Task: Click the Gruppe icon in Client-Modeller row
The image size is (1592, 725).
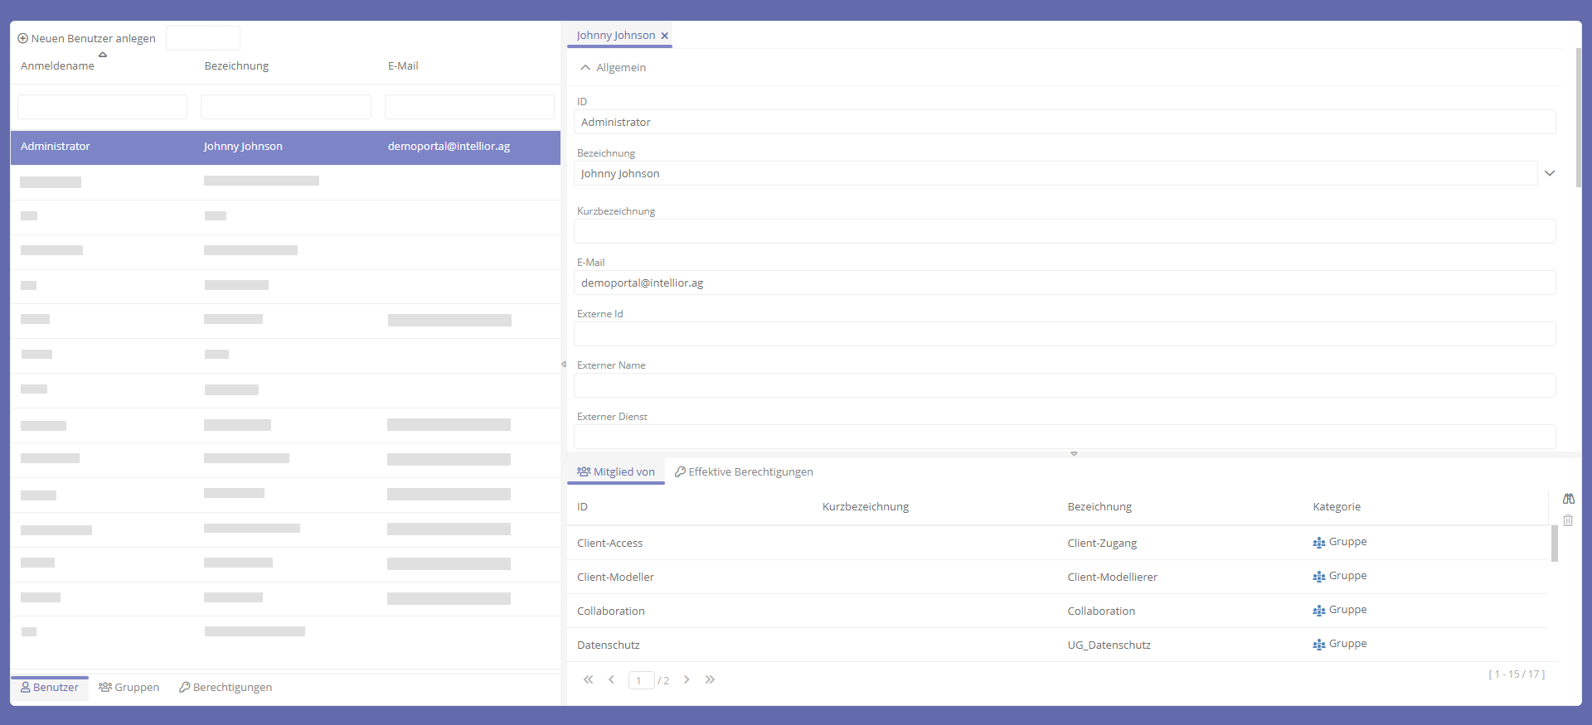Action: point(1318,577)
